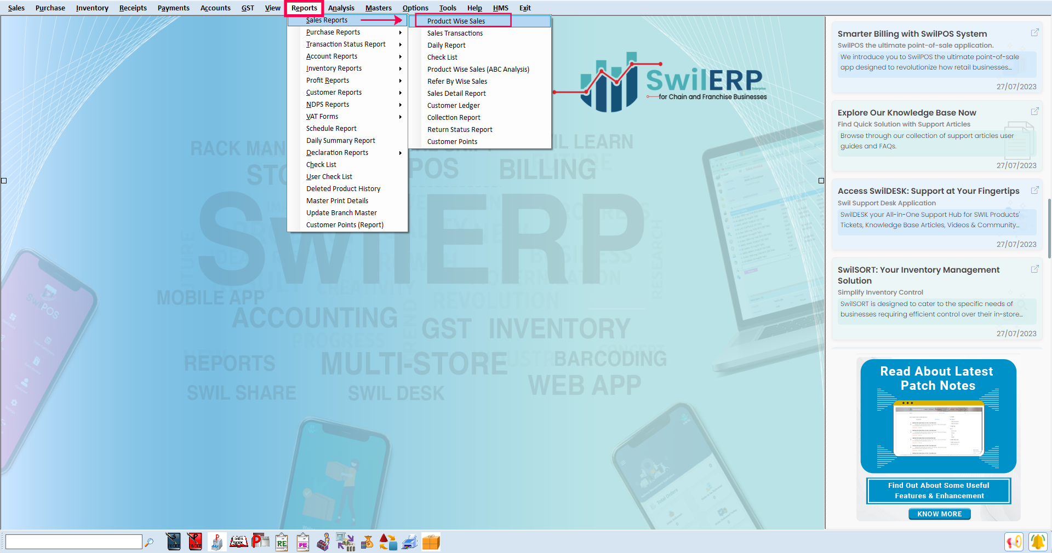Open the Masters menu in the menu bar
1052x553 pixels.
pyautogui.click(x=379, y=8)
